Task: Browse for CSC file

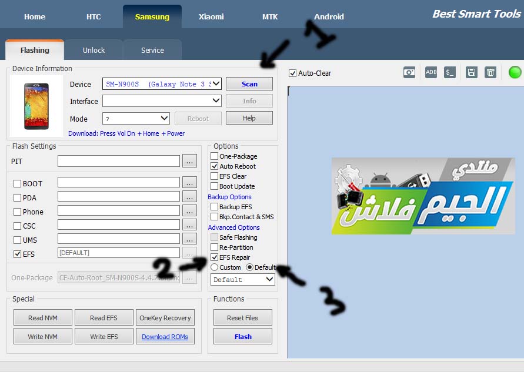Action: coord(189,224)
